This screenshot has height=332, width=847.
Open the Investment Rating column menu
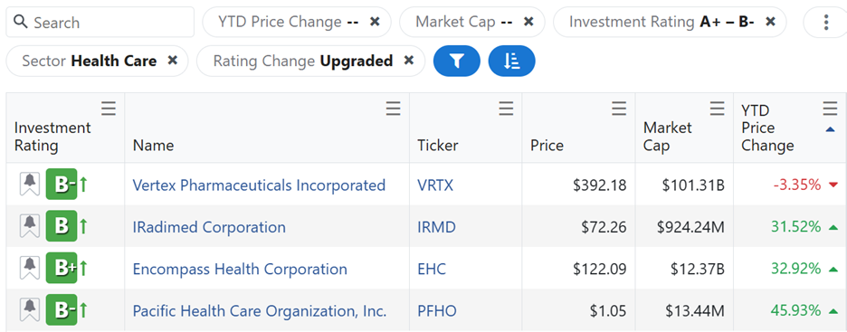(x=109, y=109)
